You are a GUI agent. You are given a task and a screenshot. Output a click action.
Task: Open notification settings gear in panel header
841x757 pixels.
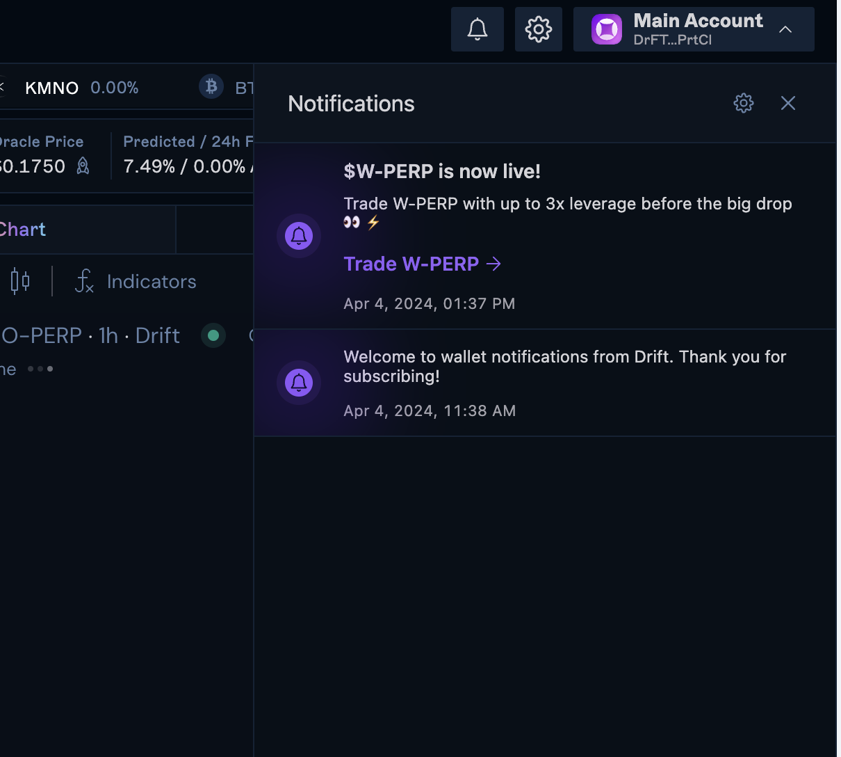[744, 103]
